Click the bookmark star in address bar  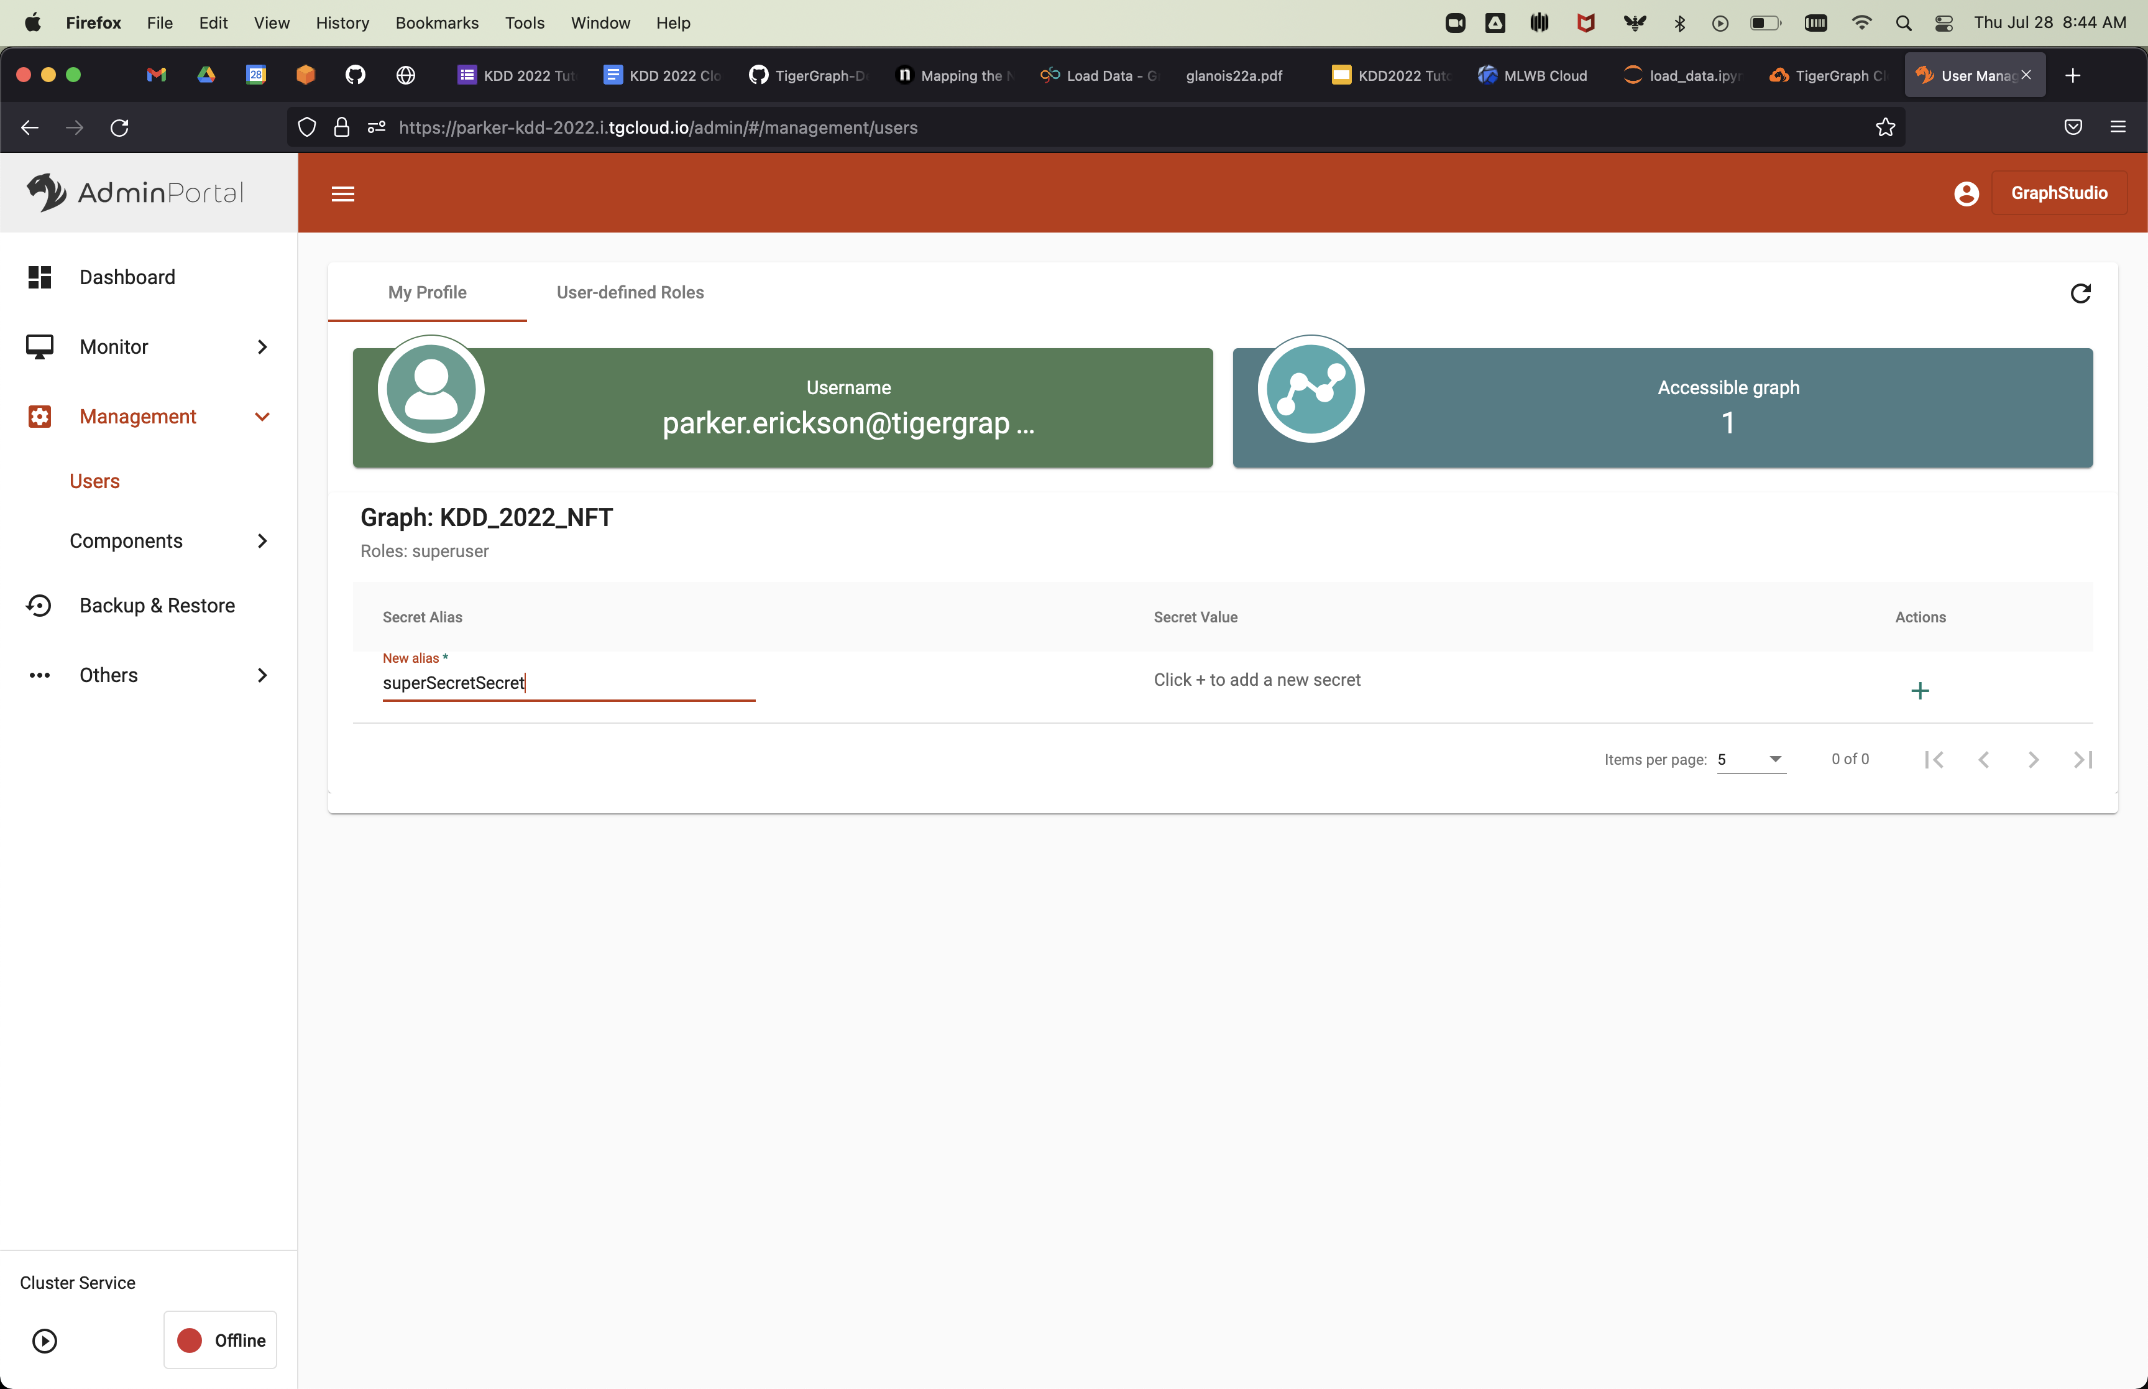coord(1885,127)
